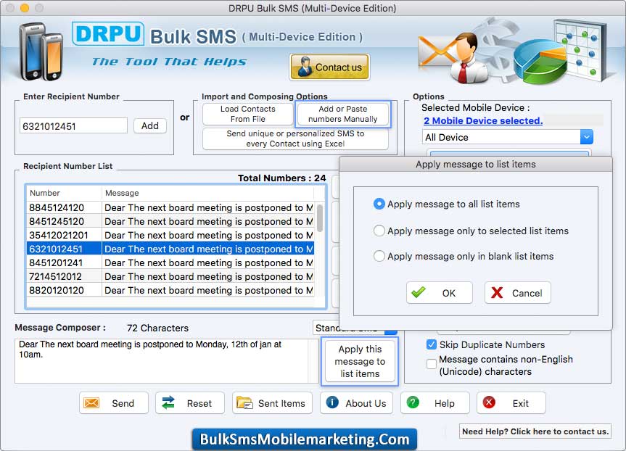Click the red Exit icon
This screenshot has width=626, height=451.
pyautogui.click(x=489, y=402)
